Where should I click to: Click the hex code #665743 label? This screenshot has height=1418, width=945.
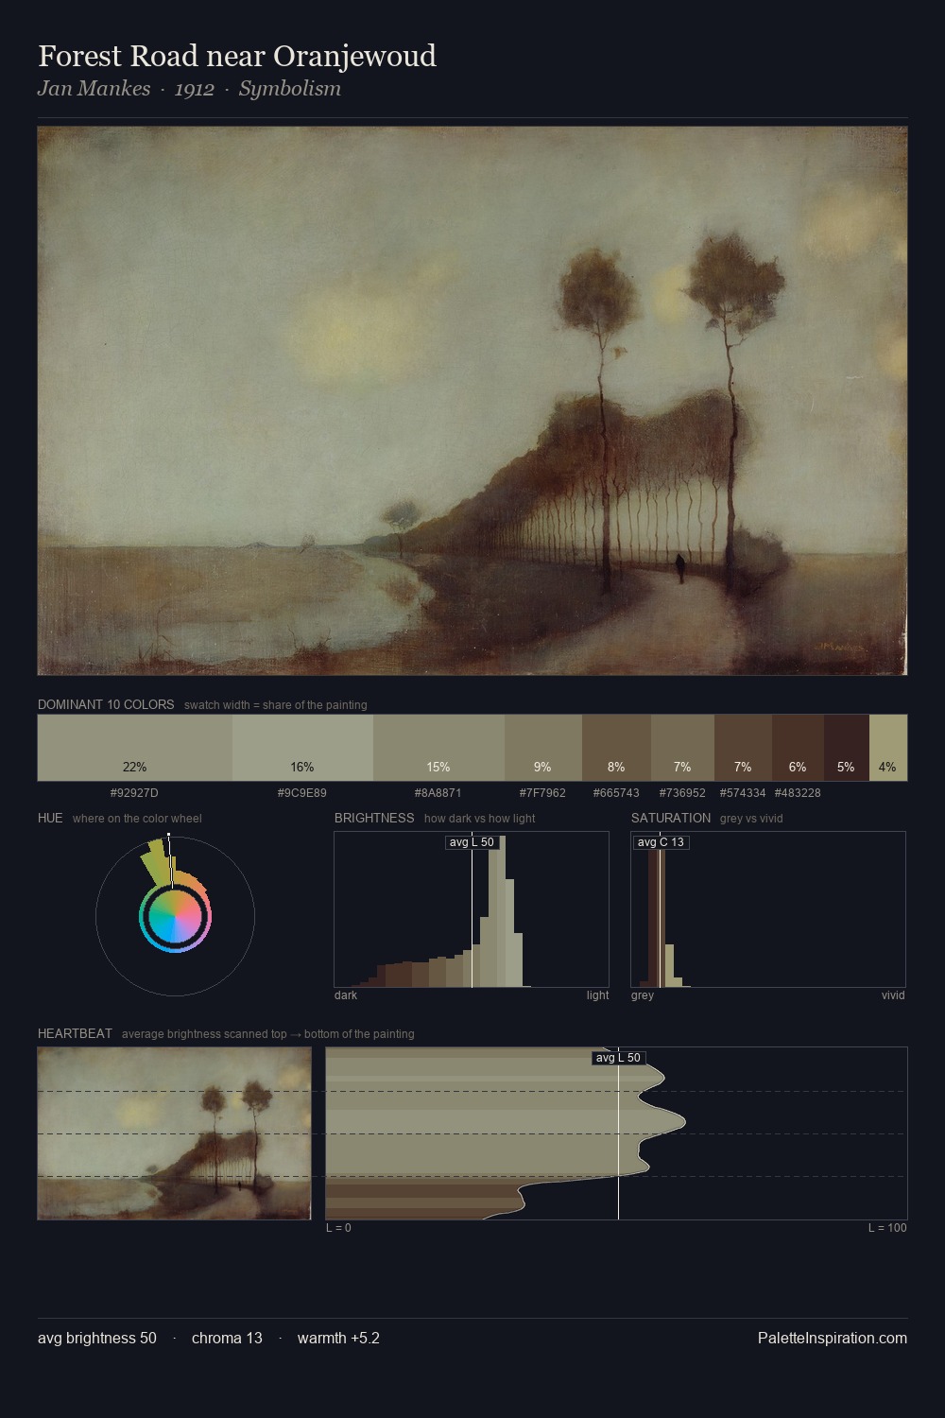coord(616,793)
